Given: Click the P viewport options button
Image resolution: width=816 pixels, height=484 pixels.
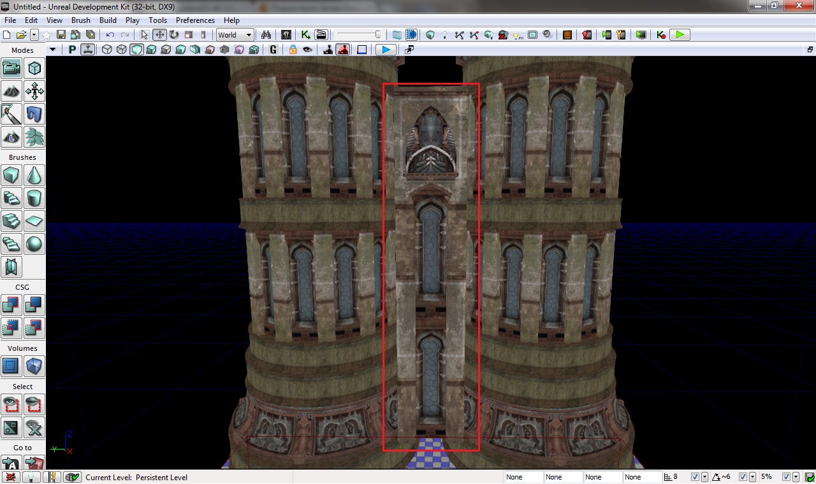Looking at the screenshot, I should pos(72,50).
